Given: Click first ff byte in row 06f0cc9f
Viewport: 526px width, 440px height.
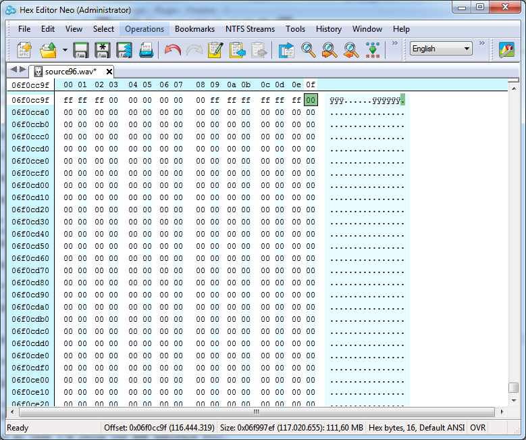Looking at the screenshot, I should [68, 100].
